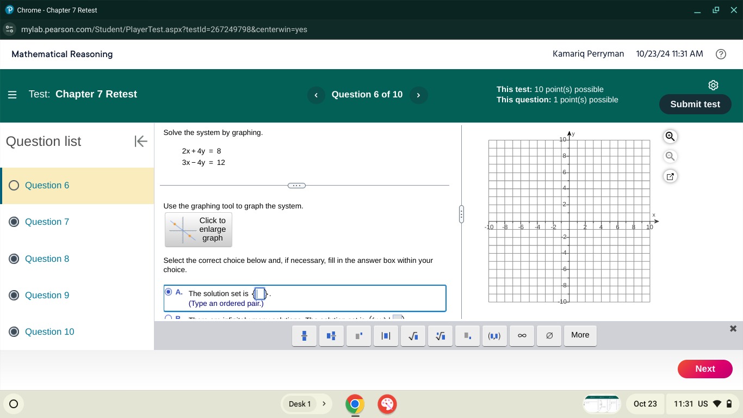Go to next question arrow
The width and height of the screenshot is (743, 418).
[x=418, y=95]
